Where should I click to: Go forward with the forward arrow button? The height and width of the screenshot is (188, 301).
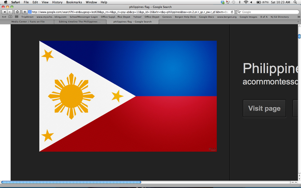pos(10,12)
